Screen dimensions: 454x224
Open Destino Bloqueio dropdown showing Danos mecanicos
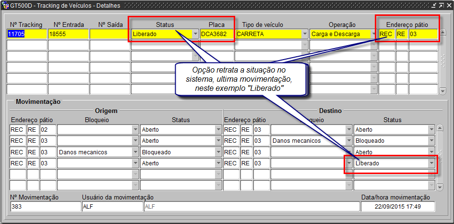(349, 141)
